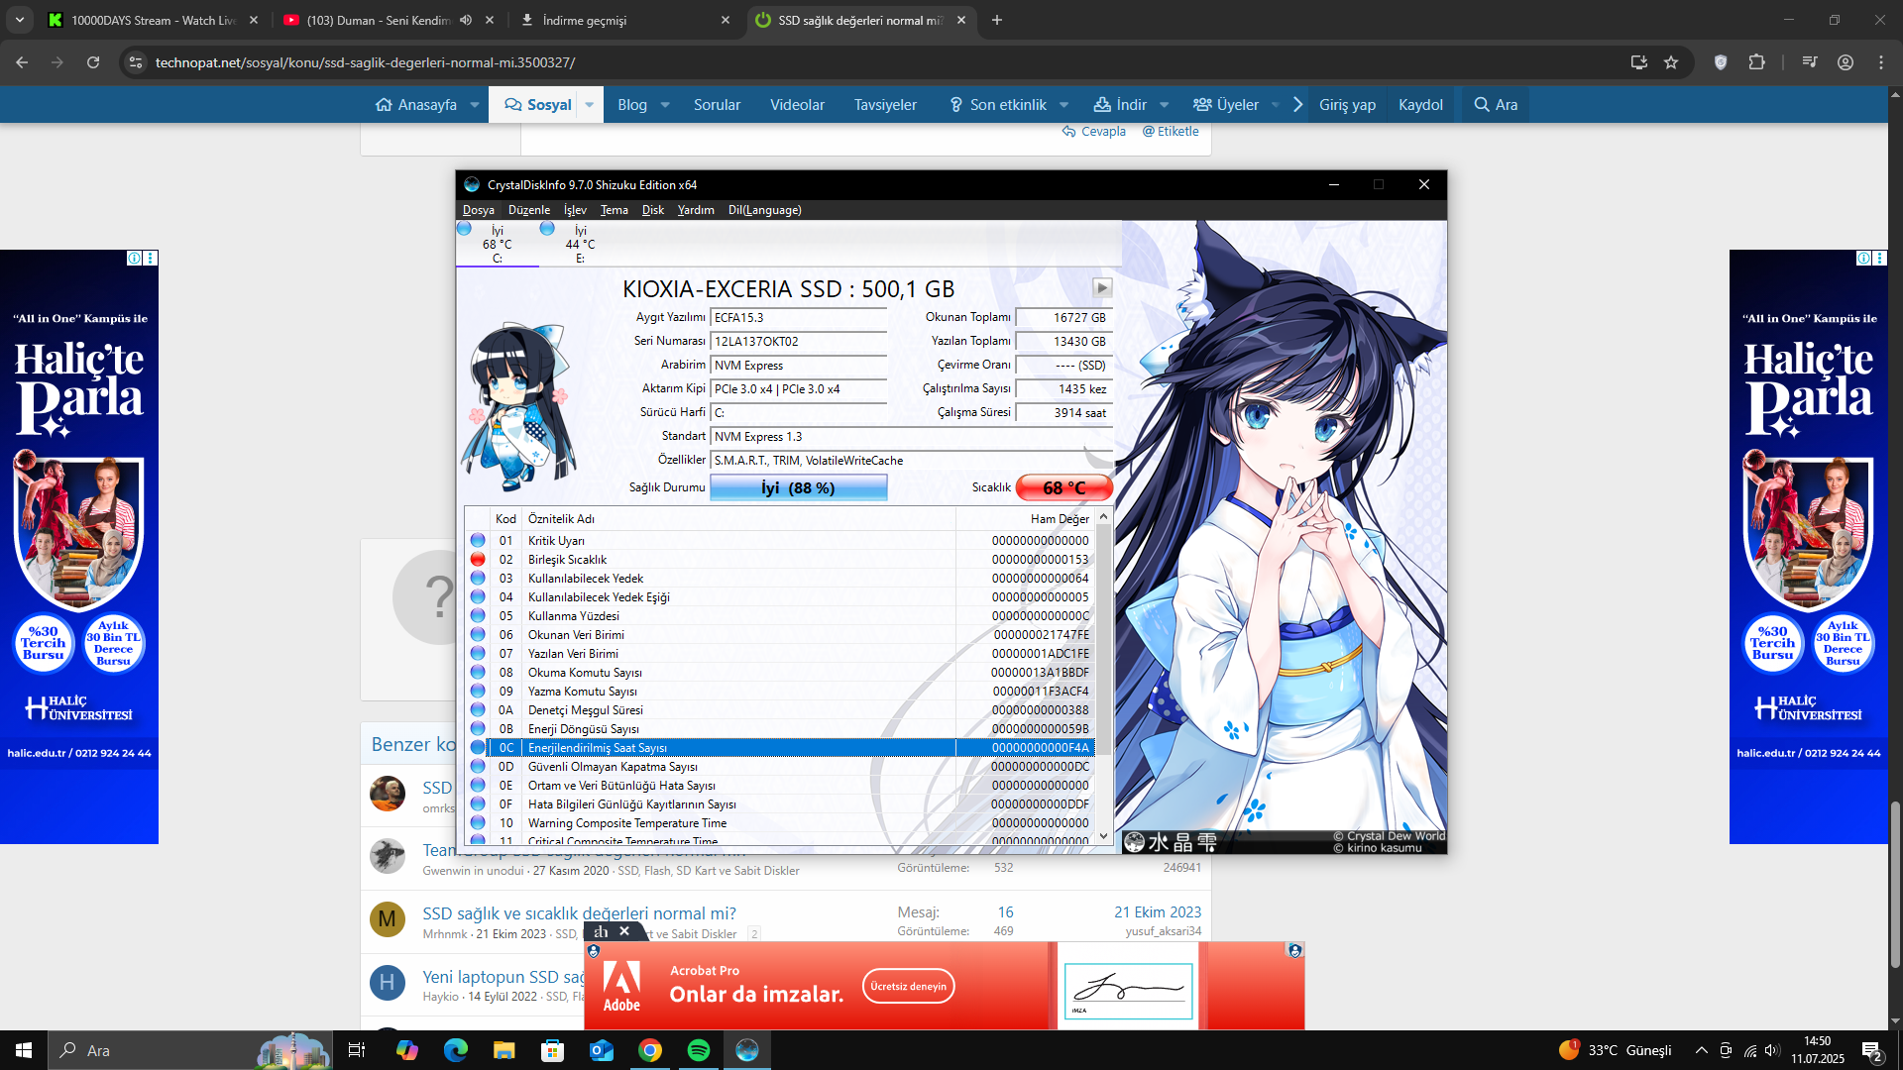Click the Ücretsiz deneyin ad button
The image size is (1903, 1070).
(x=908, y=986)
